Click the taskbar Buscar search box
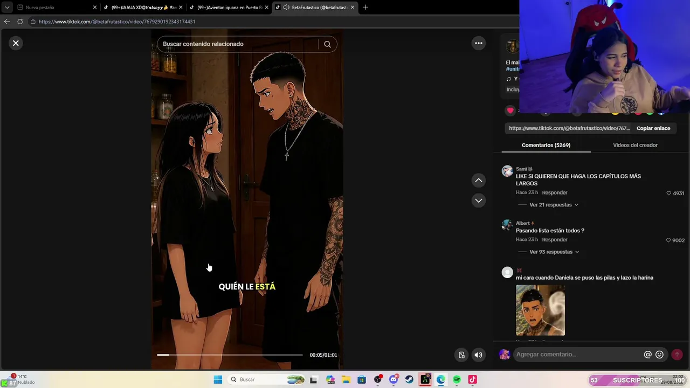The width and height of the screenshot is (690, 388). click(x=267, y=379)
